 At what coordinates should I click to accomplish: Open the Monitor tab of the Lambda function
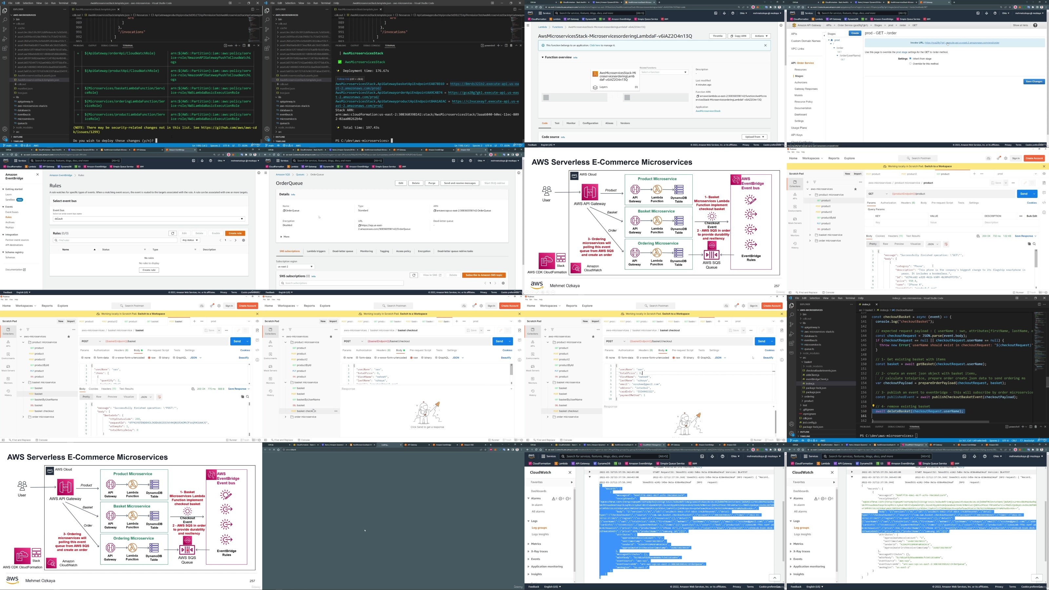click(x=571, y=123)
